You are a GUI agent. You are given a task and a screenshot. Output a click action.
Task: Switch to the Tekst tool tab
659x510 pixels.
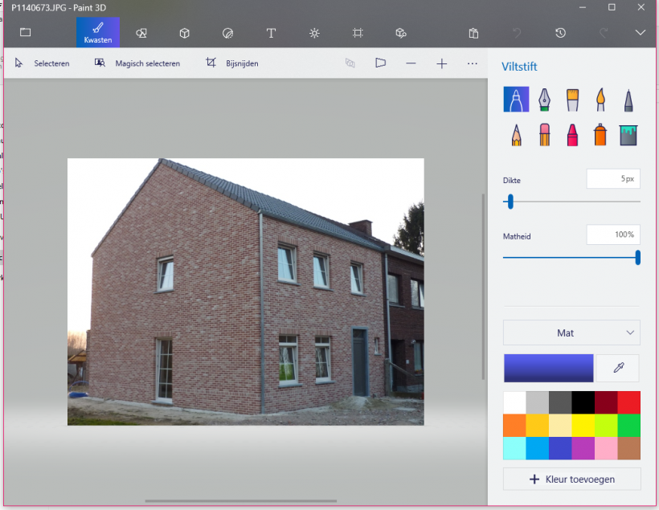[x=271, y=33]
